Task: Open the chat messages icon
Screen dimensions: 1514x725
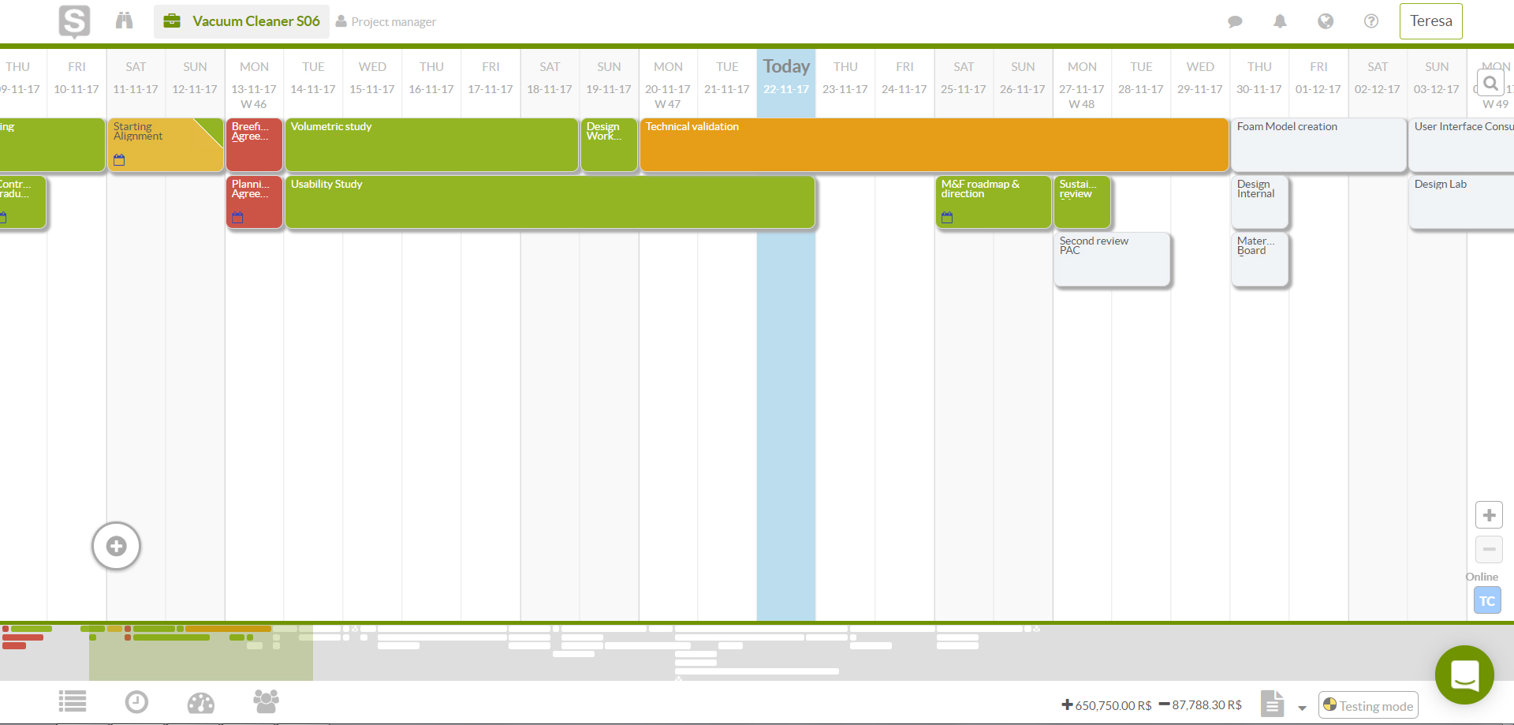Action: point(1236,21)
